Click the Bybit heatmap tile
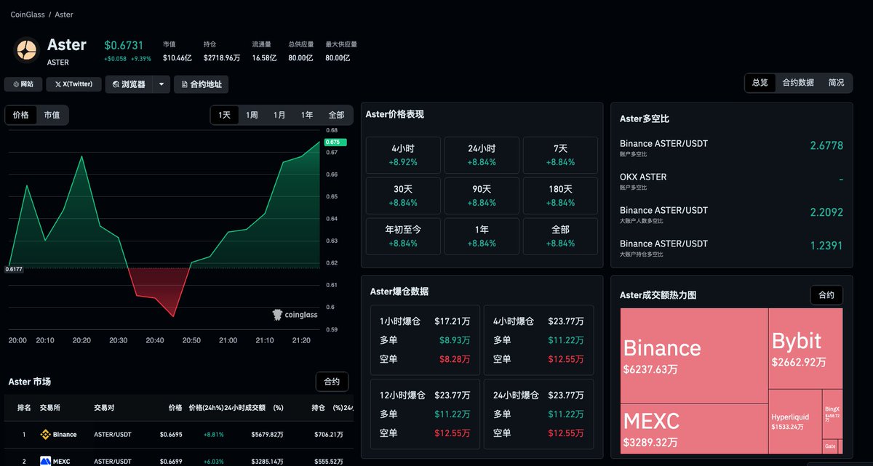 point(805,348)
